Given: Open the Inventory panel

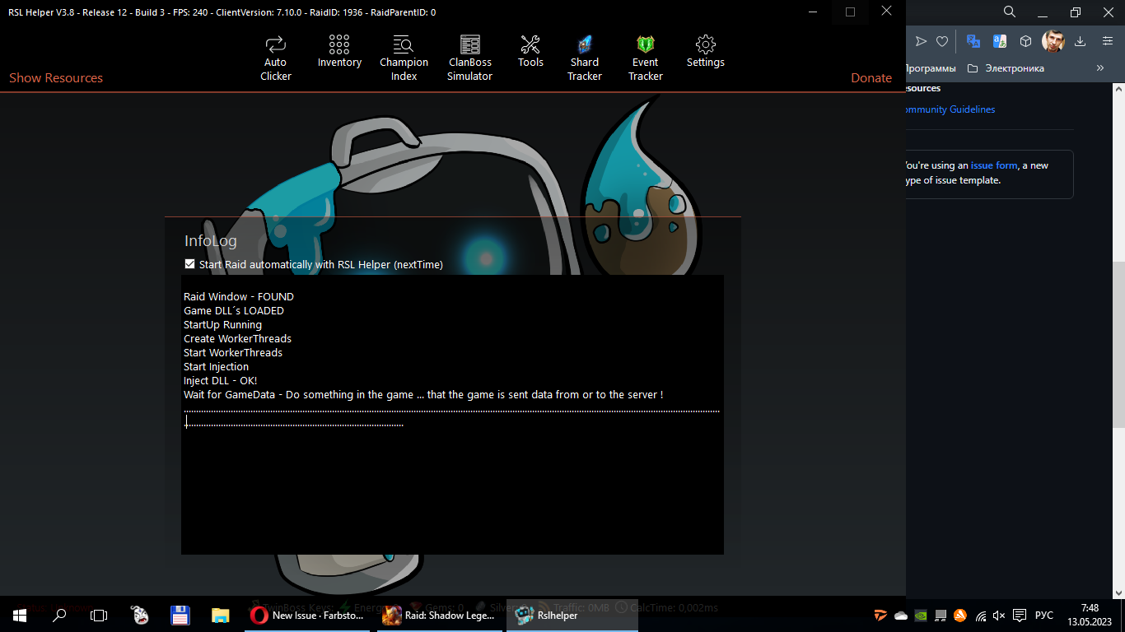Looking at the screenshot, I should 338,51.
